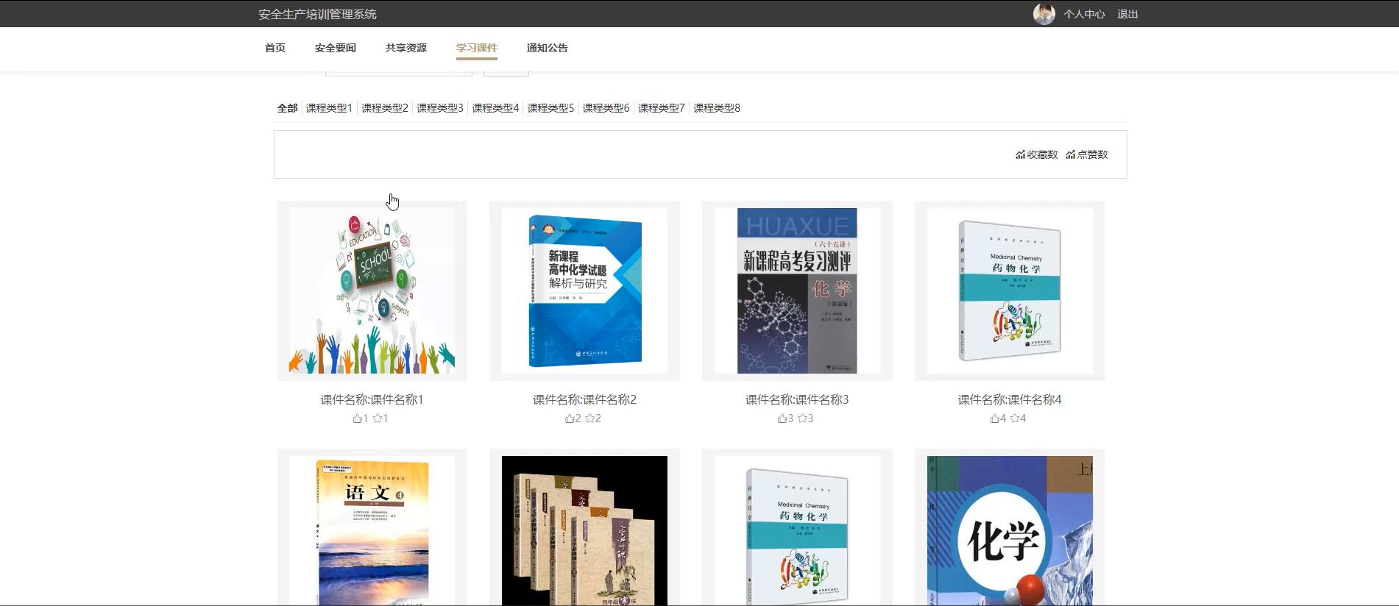This screenshot has height=606, width=1399.
Task: Click star icon under 课件名称4
Action: [x=1015, y=418]
